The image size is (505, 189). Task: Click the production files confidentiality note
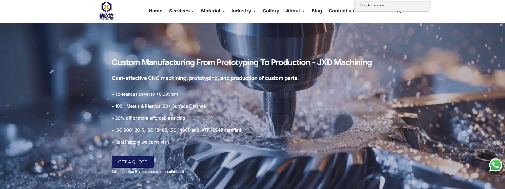click(148, 172)
